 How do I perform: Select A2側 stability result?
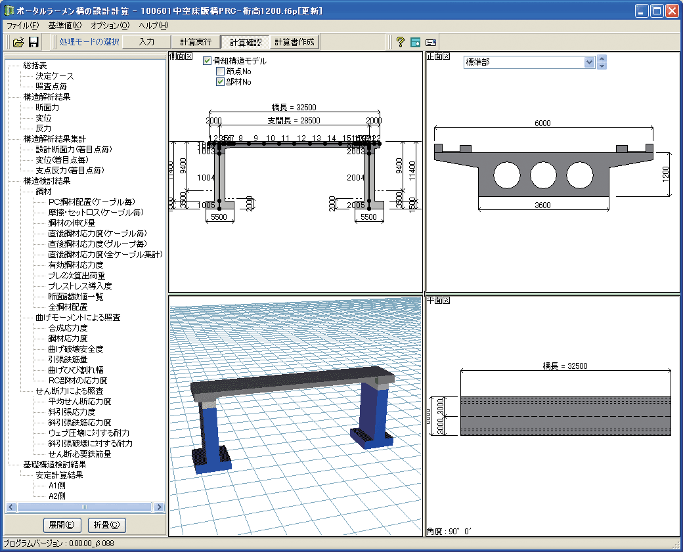(x=56, y=496)
